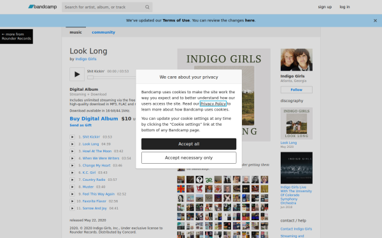Open supporter avatar with question mark icon
The width and height of the screenshot is (382, 238).
[x=199, y=180]
